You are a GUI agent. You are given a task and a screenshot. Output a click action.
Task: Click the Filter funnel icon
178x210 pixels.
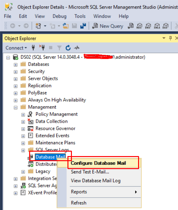(x=59, y=48)
